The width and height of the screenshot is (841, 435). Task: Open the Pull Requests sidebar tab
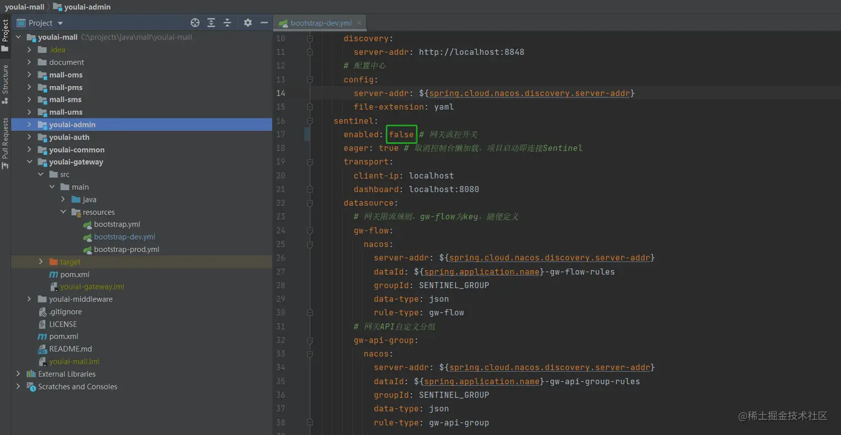point(5,143)
